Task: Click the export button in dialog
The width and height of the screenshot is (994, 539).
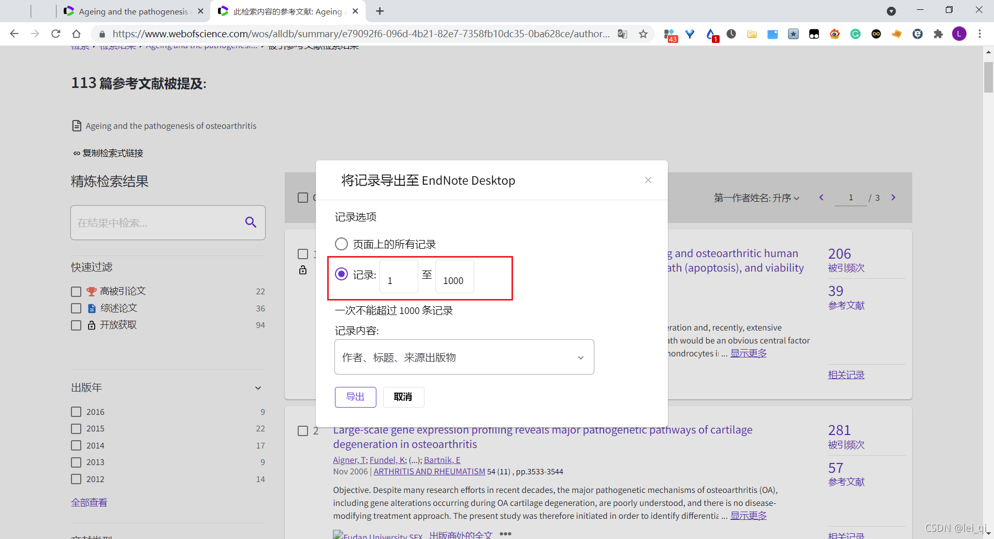Action: coord(355,397)
